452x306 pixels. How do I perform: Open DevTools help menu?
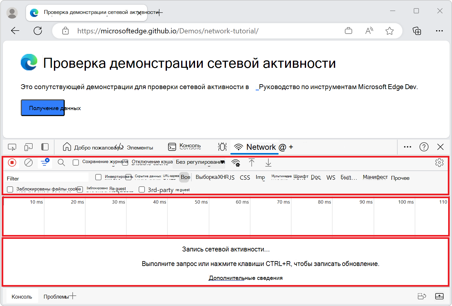(x=424, y=147)
